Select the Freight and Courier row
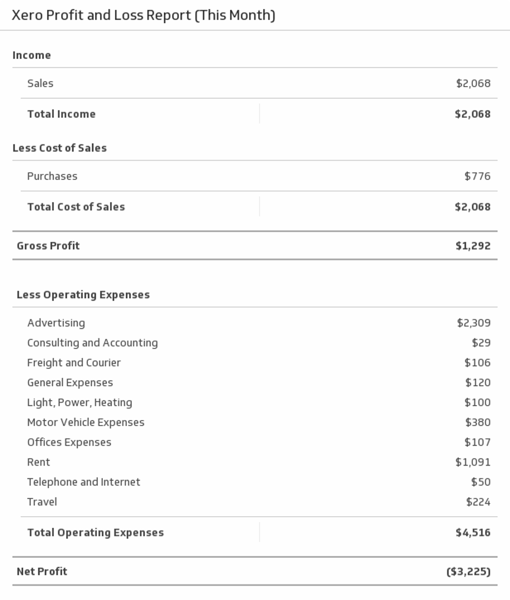This screenshot has height=600, width=510. (74, 363)
